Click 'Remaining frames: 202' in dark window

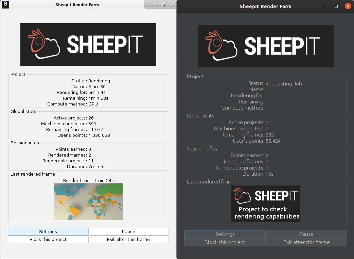(247, 135)
